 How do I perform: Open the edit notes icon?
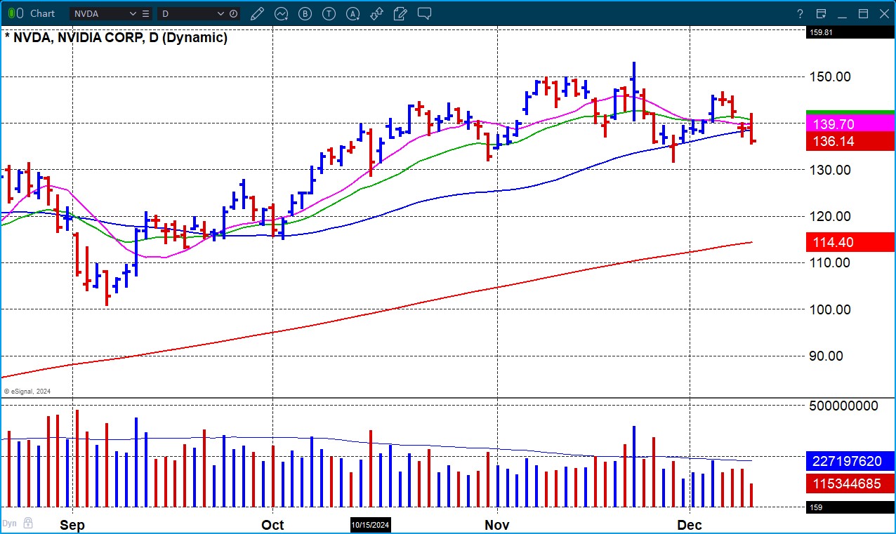(x=400, y=13)
